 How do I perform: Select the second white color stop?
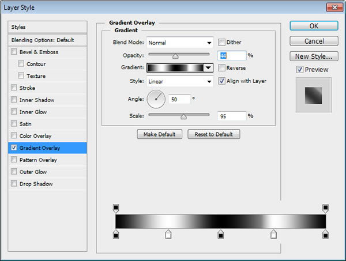click(x=273, y=234)
